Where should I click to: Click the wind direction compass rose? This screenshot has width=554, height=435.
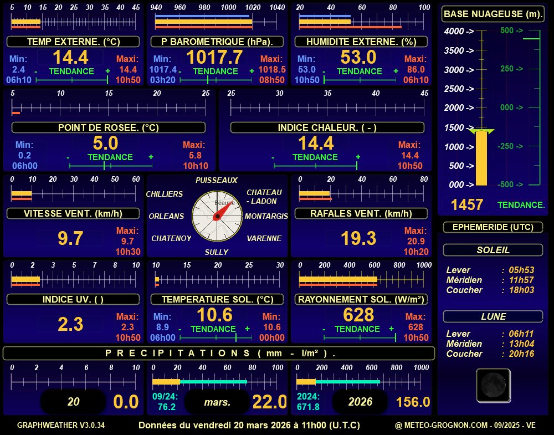pyautogui.click(x=217, y=216)
